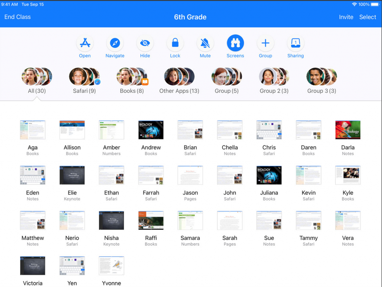The height and width of the screenshot is (287, 382).
Task: View Andrew's Biology book screen
Action: pyautogui.click(x=151, y=130)
